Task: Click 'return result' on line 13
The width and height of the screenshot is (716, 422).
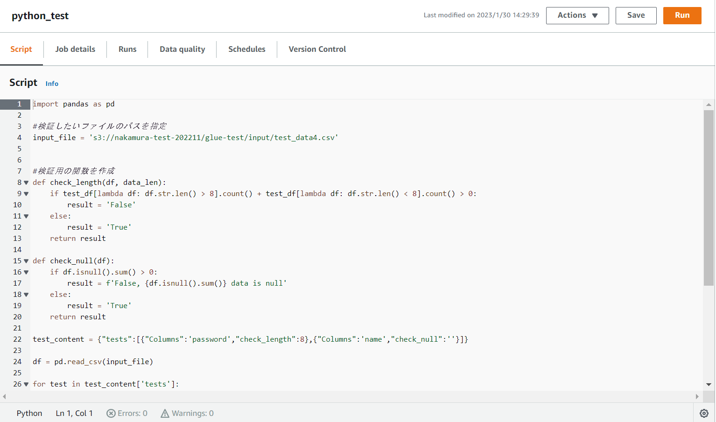Action: tap(78, 239)
